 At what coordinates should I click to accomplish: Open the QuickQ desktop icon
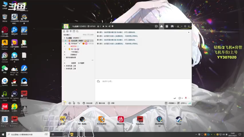click(x=5, y=82)
